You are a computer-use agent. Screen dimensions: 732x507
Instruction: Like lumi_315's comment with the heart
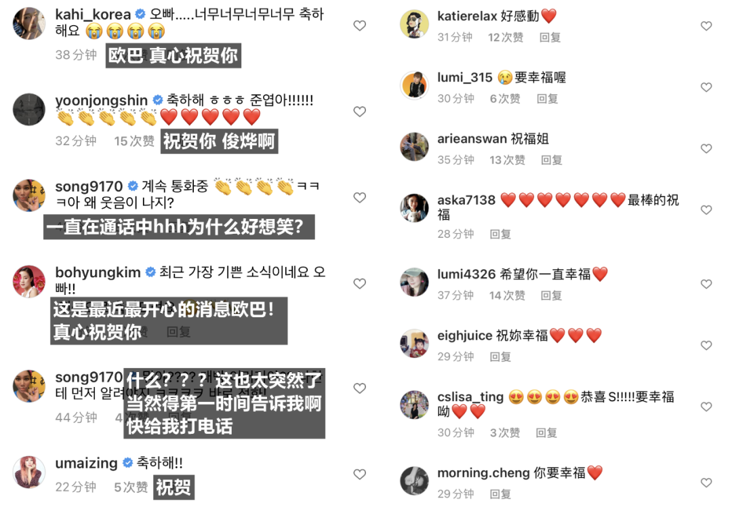(x=706, y=87)
